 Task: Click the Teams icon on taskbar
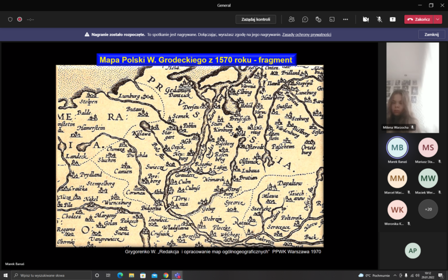[177, 275]
